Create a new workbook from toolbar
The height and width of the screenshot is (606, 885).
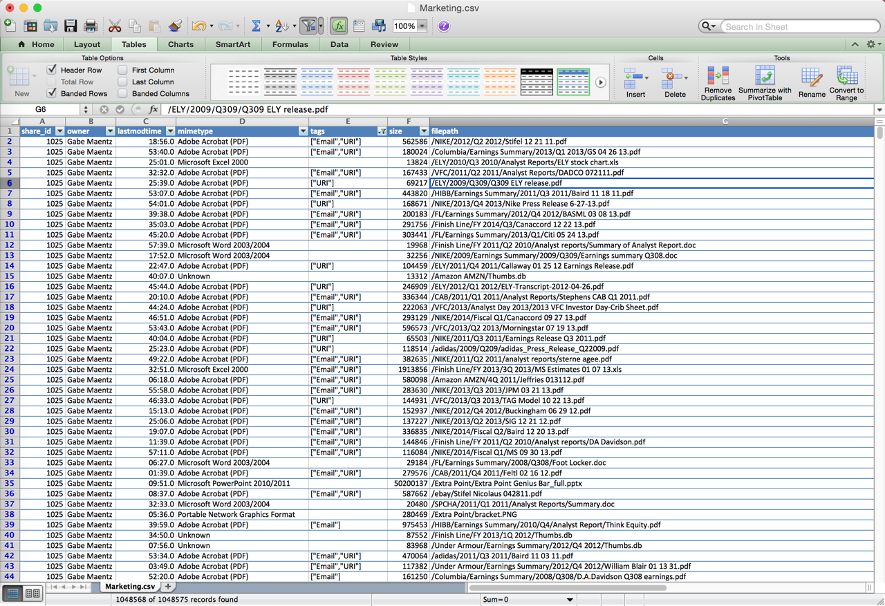[x=10, y=26]
